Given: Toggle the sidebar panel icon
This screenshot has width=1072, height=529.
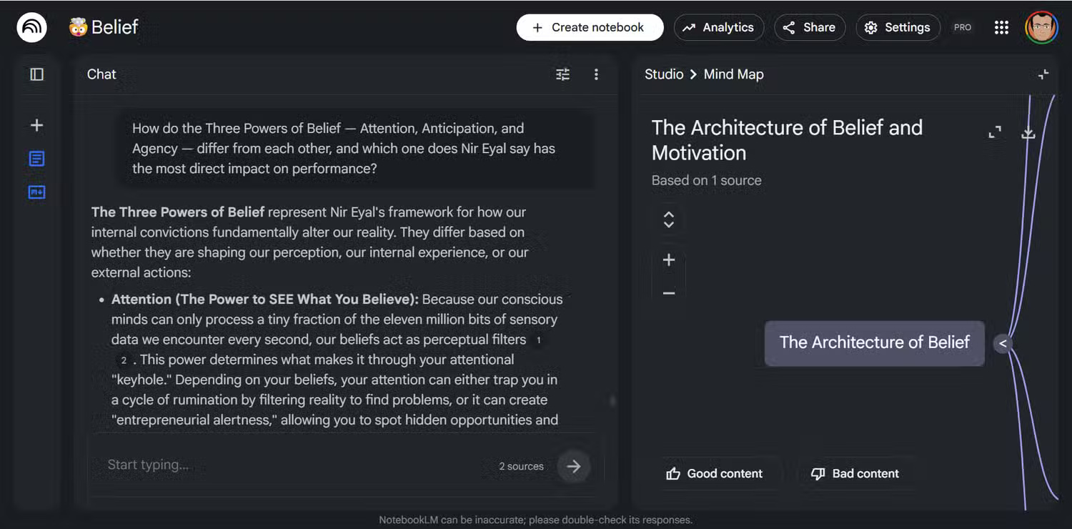Looking at the screenshot, I should coord(36,74).
